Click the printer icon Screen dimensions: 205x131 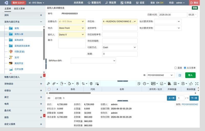tap(145, 84)
